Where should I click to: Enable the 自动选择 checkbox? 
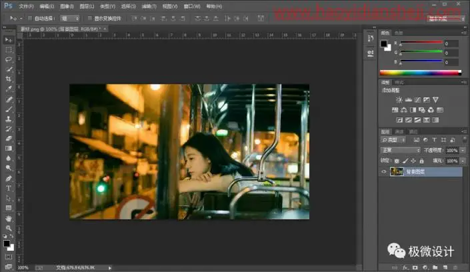click(x=30, y=18)
